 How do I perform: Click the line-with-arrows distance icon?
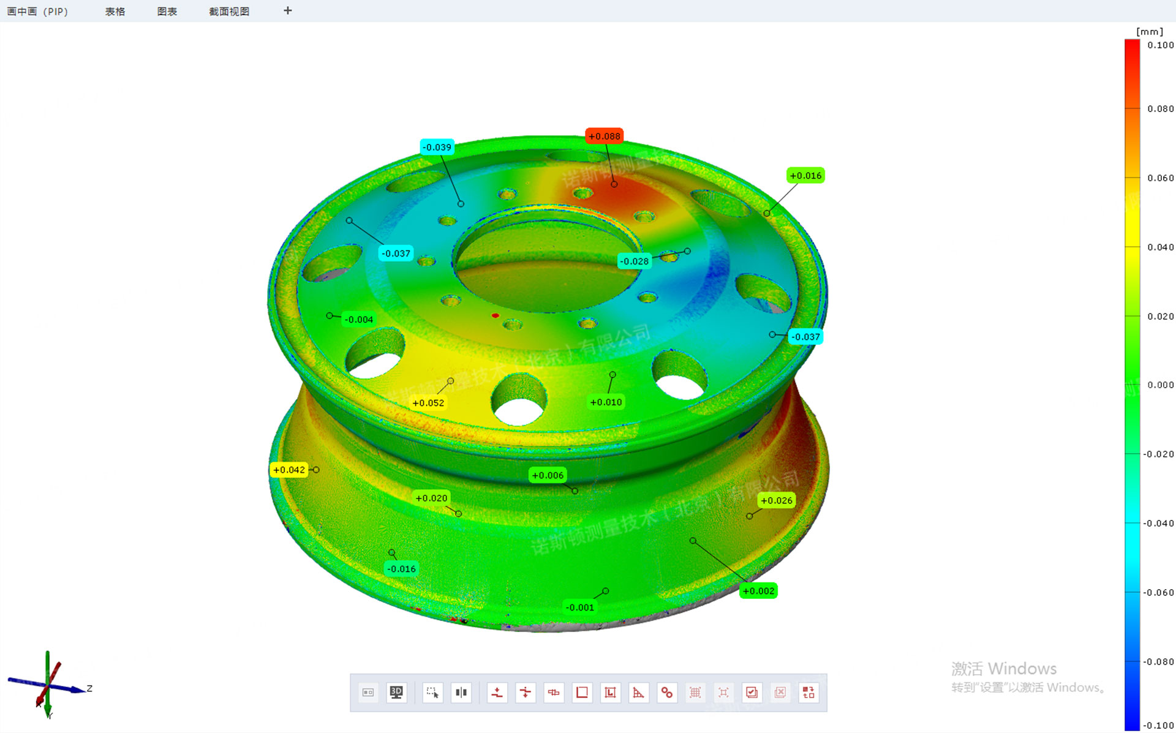[x=526, y=693]
